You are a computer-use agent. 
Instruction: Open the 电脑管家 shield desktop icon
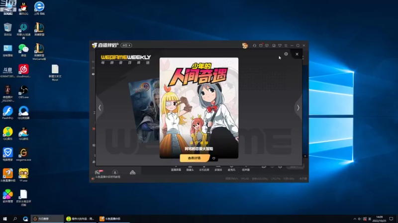tap(8, 155)
